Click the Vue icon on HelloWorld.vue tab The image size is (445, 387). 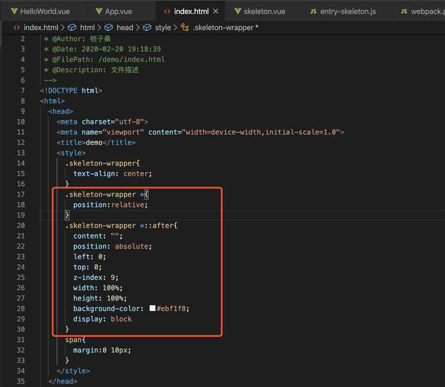(x=14, y=11)
